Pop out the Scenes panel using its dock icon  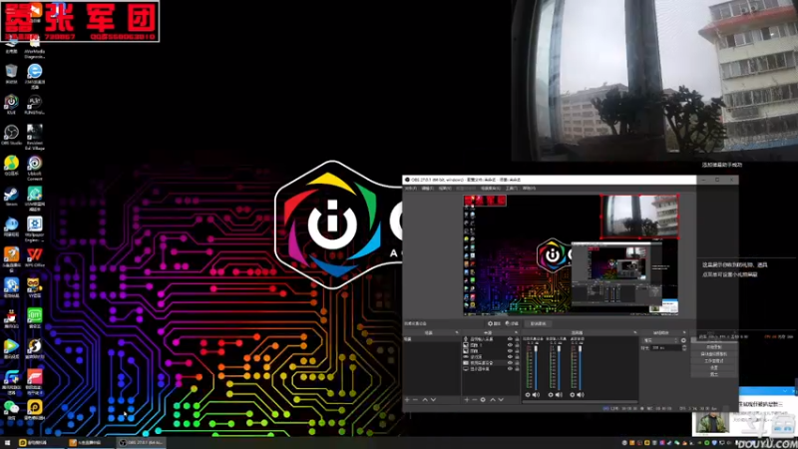coord(457,332)
